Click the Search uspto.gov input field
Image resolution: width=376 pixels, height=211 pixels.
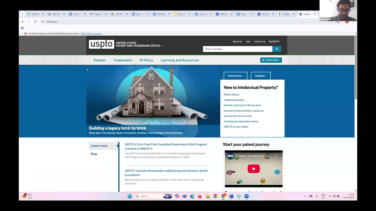point(238,49)
